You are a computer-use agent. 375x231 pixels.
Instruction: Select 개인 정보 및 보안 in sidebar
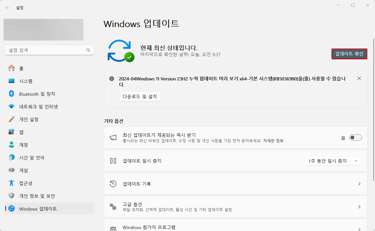[x=49, y=196]
